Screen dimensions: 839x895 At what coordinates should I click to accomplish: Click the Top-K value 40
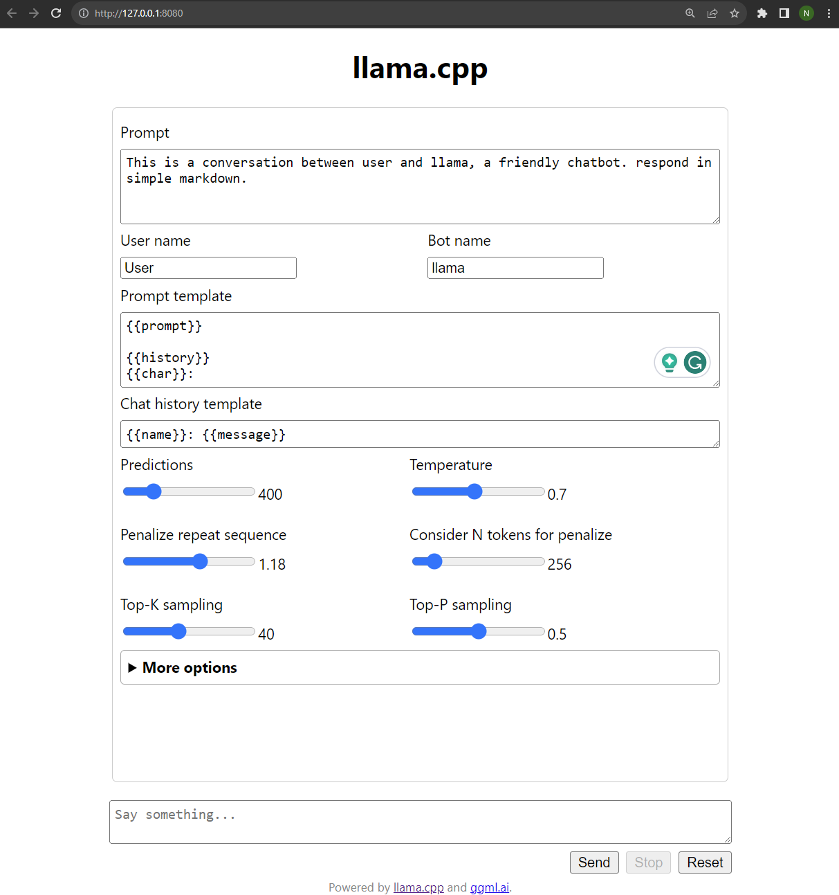pos(266,634)
